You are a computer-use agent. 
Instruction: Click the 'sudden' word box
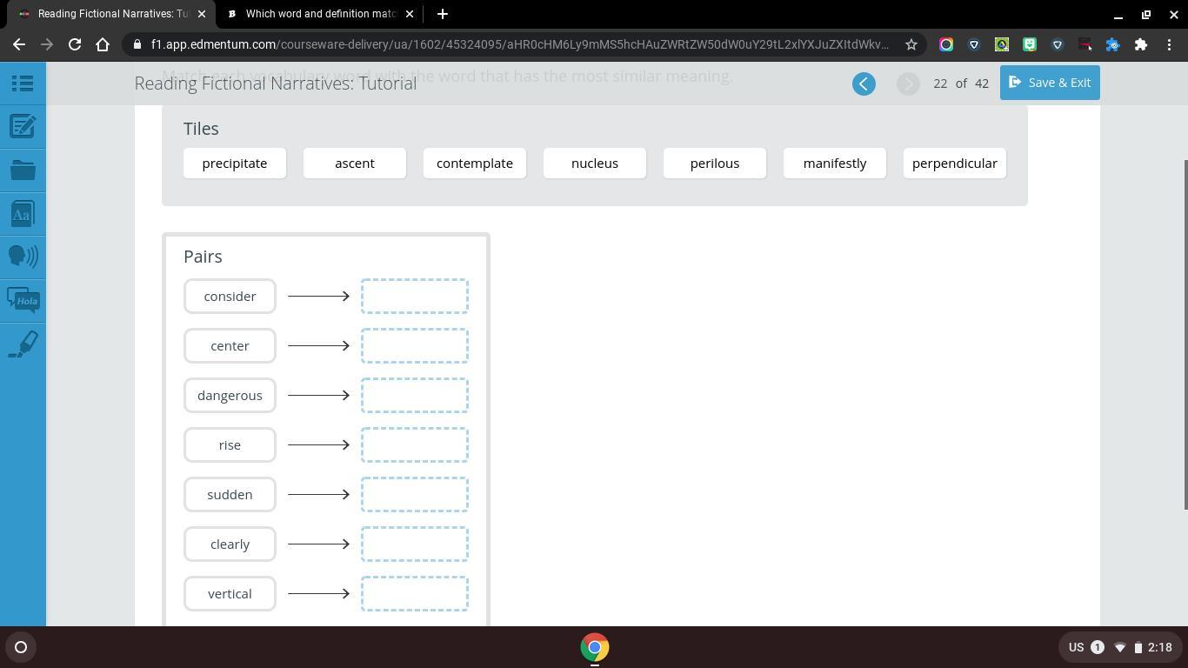point(230,495)
